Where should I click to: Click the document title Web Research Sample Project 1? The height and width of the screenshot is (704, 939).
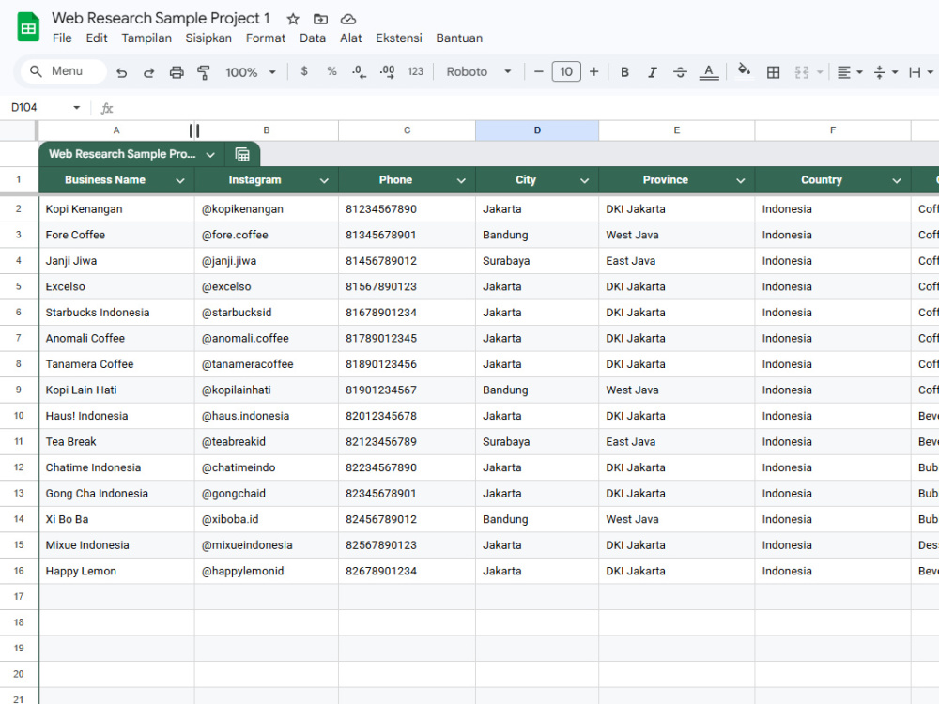[161, 19]
